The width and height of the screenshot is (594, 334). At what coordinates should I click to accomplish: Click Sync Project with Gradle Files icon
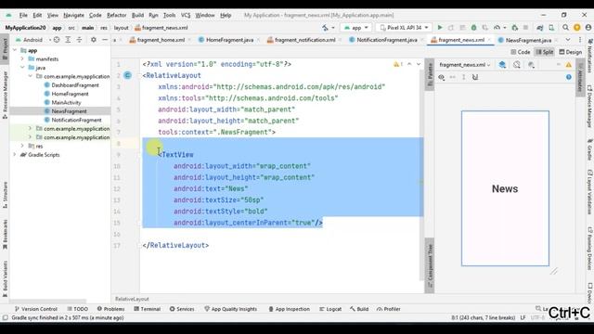coord(540,28)
